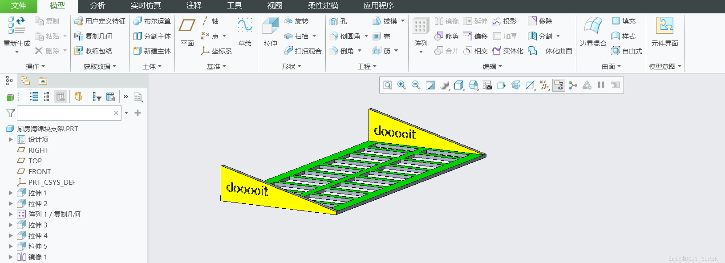
Task: Open the 基准 group dropdown
Action: pos(217,66)
